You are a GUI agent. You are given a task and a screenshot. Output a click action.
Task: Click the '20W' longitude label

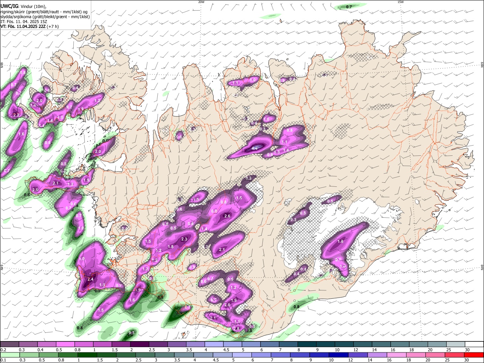(201, 2)
